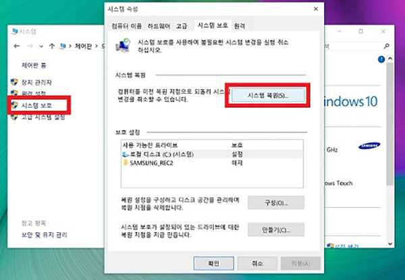Click the 보호 column header

click(237, 145)
